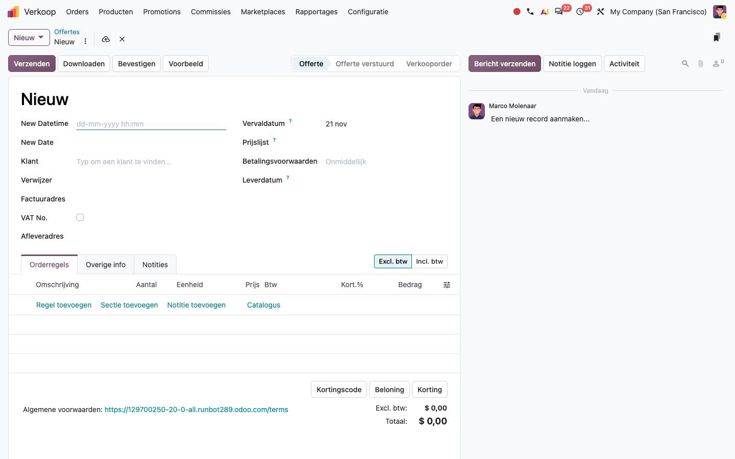Open the phone VoIP icon
Image resolution: width=735 pixels, height=459 pixels.
[x=530, y=12]
